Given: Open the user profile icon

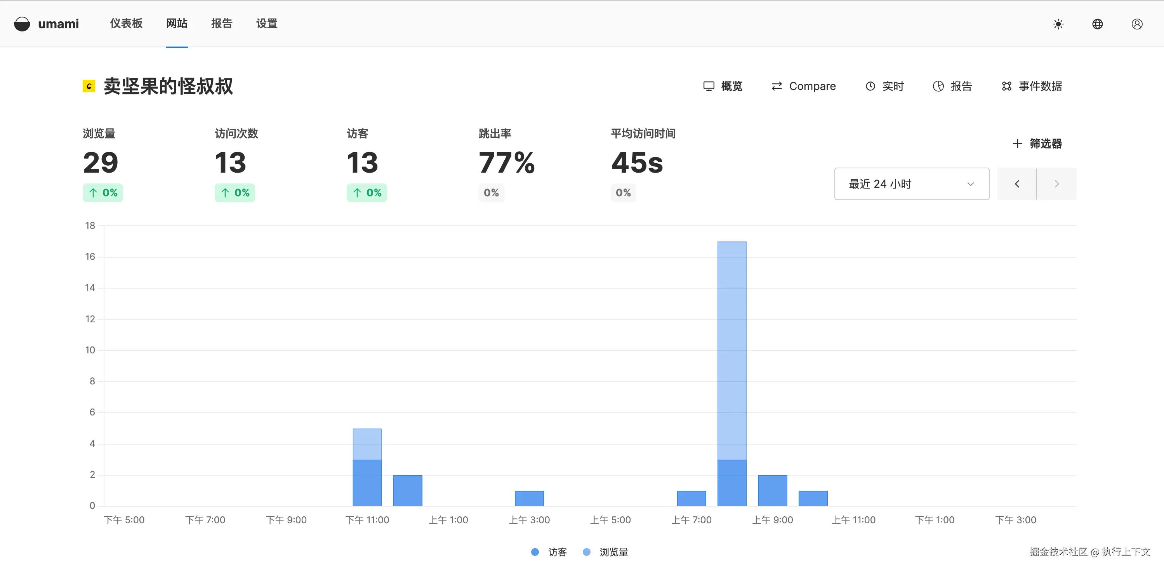Looking at the screenshot, I should [x=1137, y=24].
